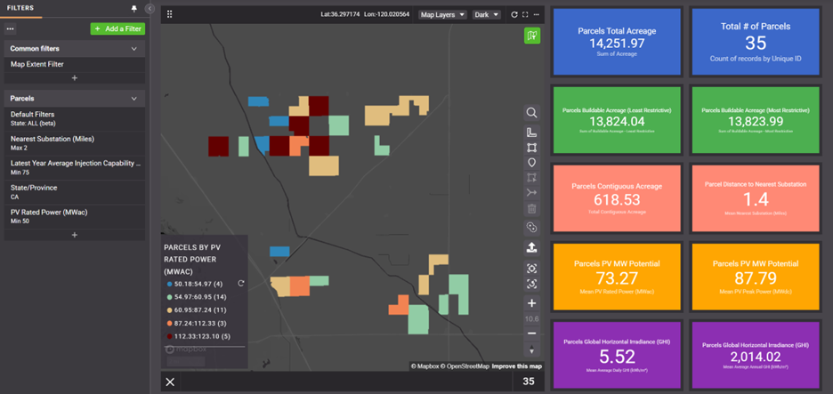Click the Parcels Total Acreage card
The image size is (833, 394).
pos(617,42)
